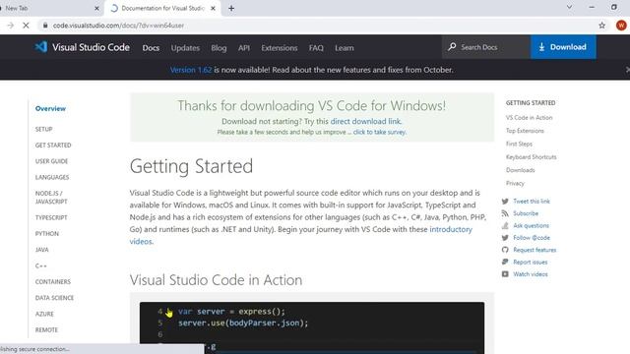Go to the Blog nav item
This screenshot has height=354, width=630.
[219, 48]
